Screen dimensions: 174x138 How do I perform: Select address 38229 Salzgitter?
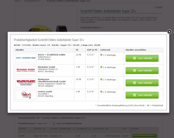[x=46, y=86]
